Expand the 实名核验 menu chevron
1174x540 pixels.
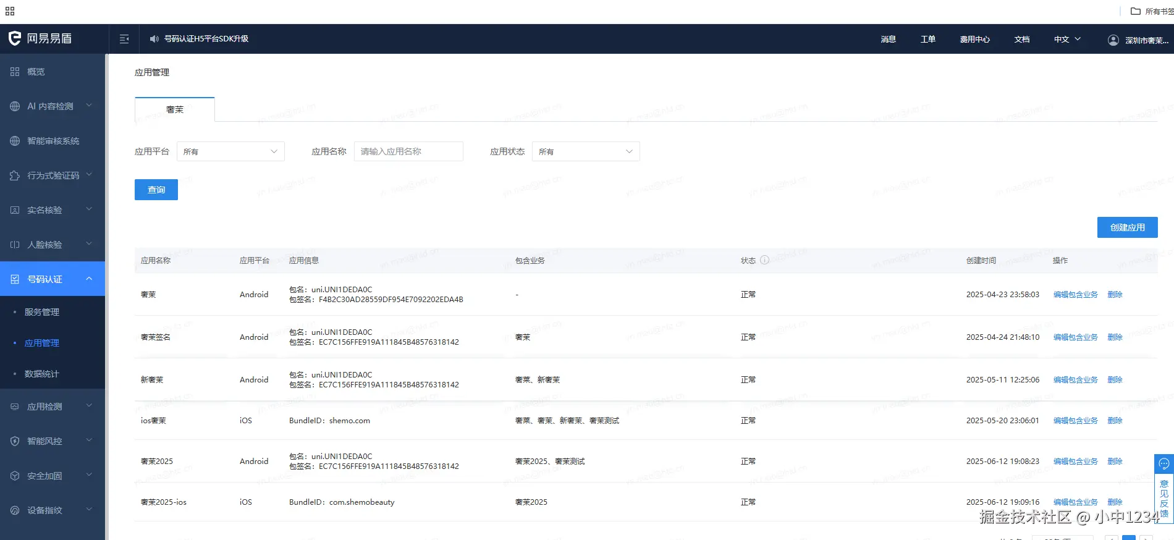point(89,209)
